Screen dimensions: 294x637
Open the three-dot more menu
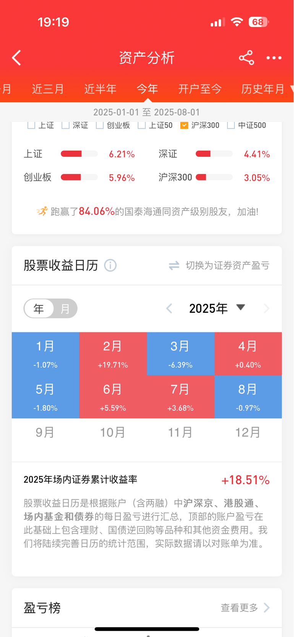pos(274,58)
